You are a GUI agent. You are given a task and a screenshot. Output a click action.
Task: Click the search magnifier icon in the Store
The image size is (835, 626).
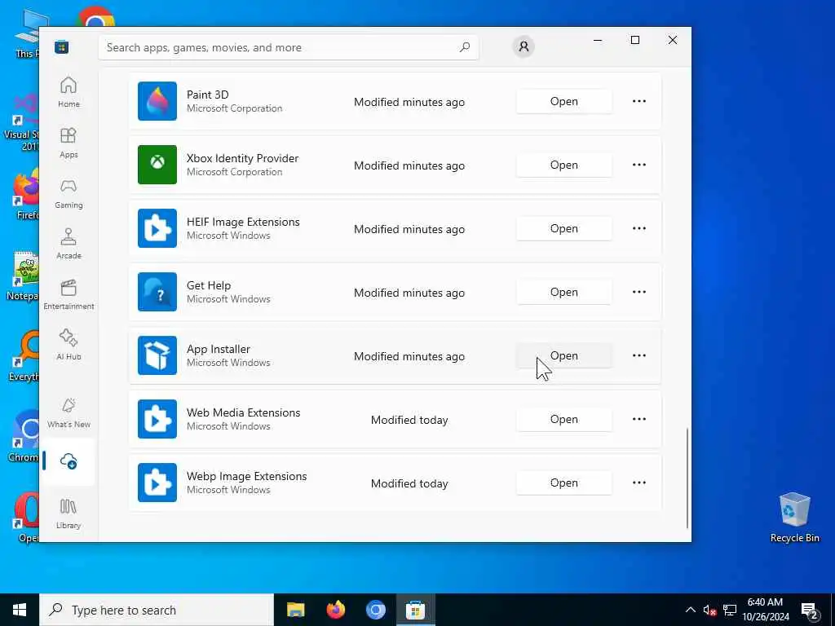click(464, 47)
